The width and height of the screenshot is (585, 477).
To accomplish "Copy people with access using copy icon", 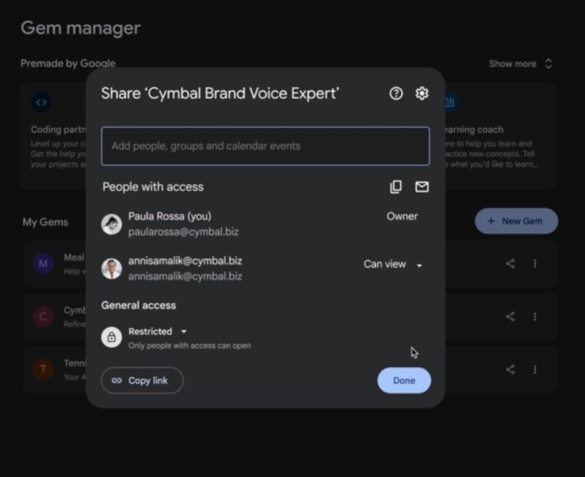I will pyautogui.click(x=396, y=187).
